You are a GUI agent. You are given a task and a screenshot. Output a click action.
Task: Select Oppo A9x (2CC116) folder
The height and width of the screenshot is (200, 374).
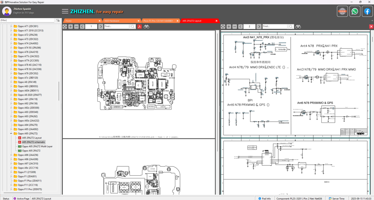[28, 168]
